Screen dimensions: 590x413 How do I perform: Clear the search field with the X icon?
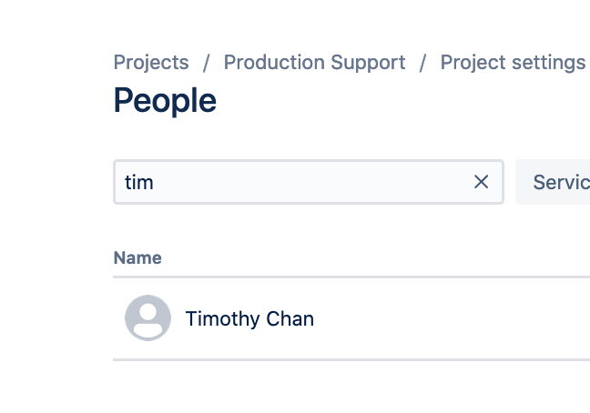(x=481, y=182)
